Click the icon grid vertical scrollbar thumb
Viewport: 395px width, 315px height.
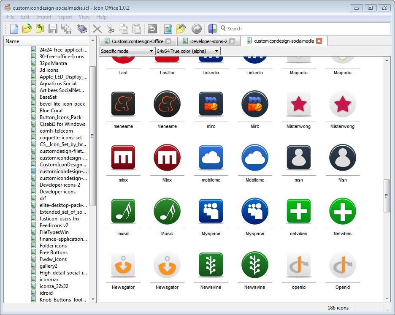tap(386, 196)
